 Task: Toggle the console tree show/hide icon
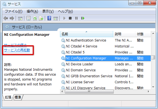[20, 18]
